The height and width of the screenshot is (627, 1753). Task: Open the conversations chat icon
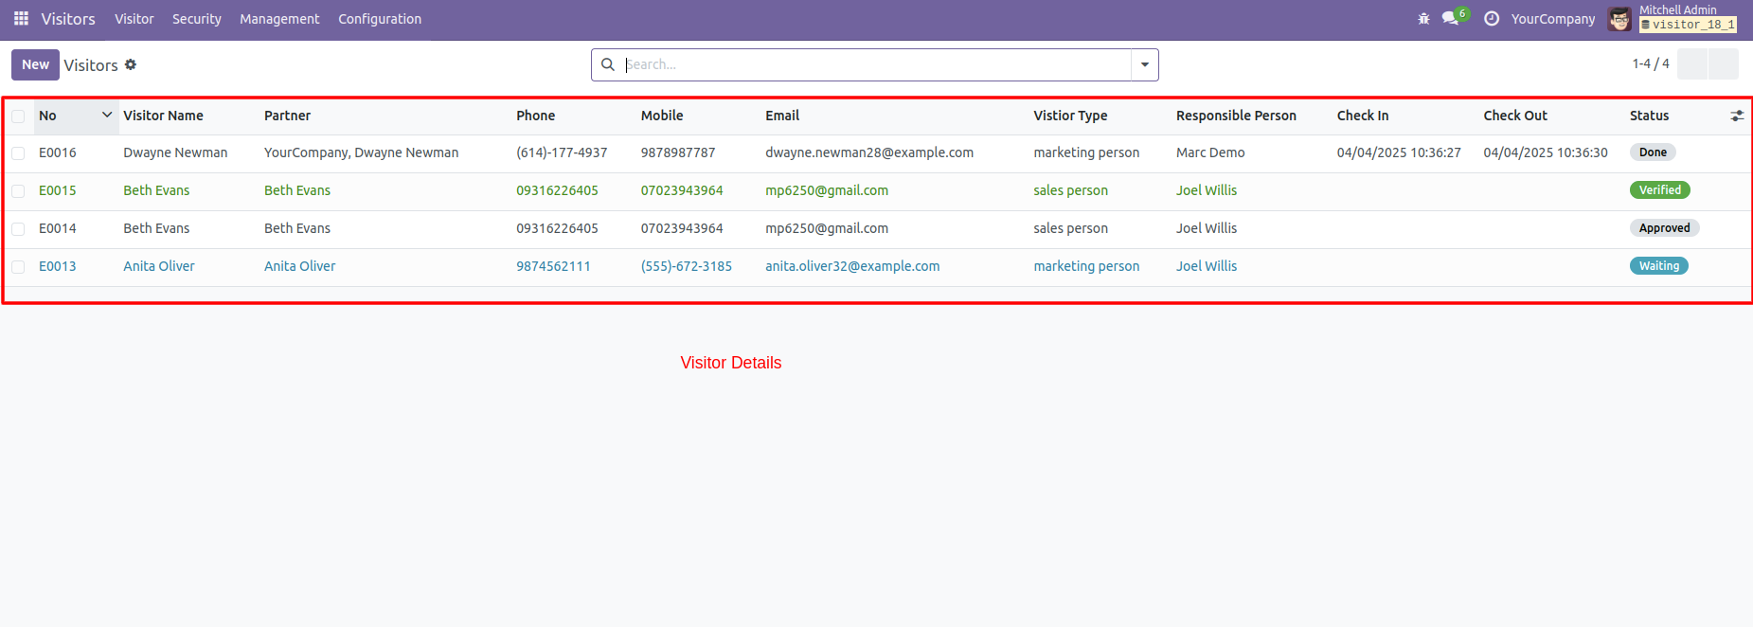coord(1450,19)
